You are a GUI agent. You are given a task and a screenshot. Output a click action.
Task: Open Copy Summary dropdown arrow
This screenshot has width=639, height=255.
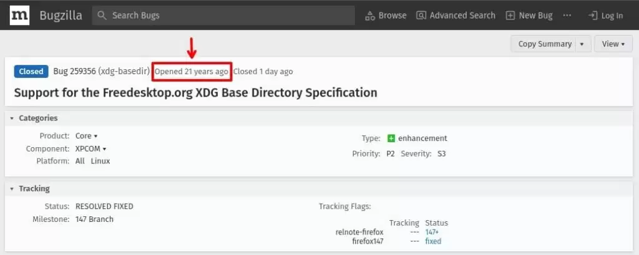tap(582, 44)
